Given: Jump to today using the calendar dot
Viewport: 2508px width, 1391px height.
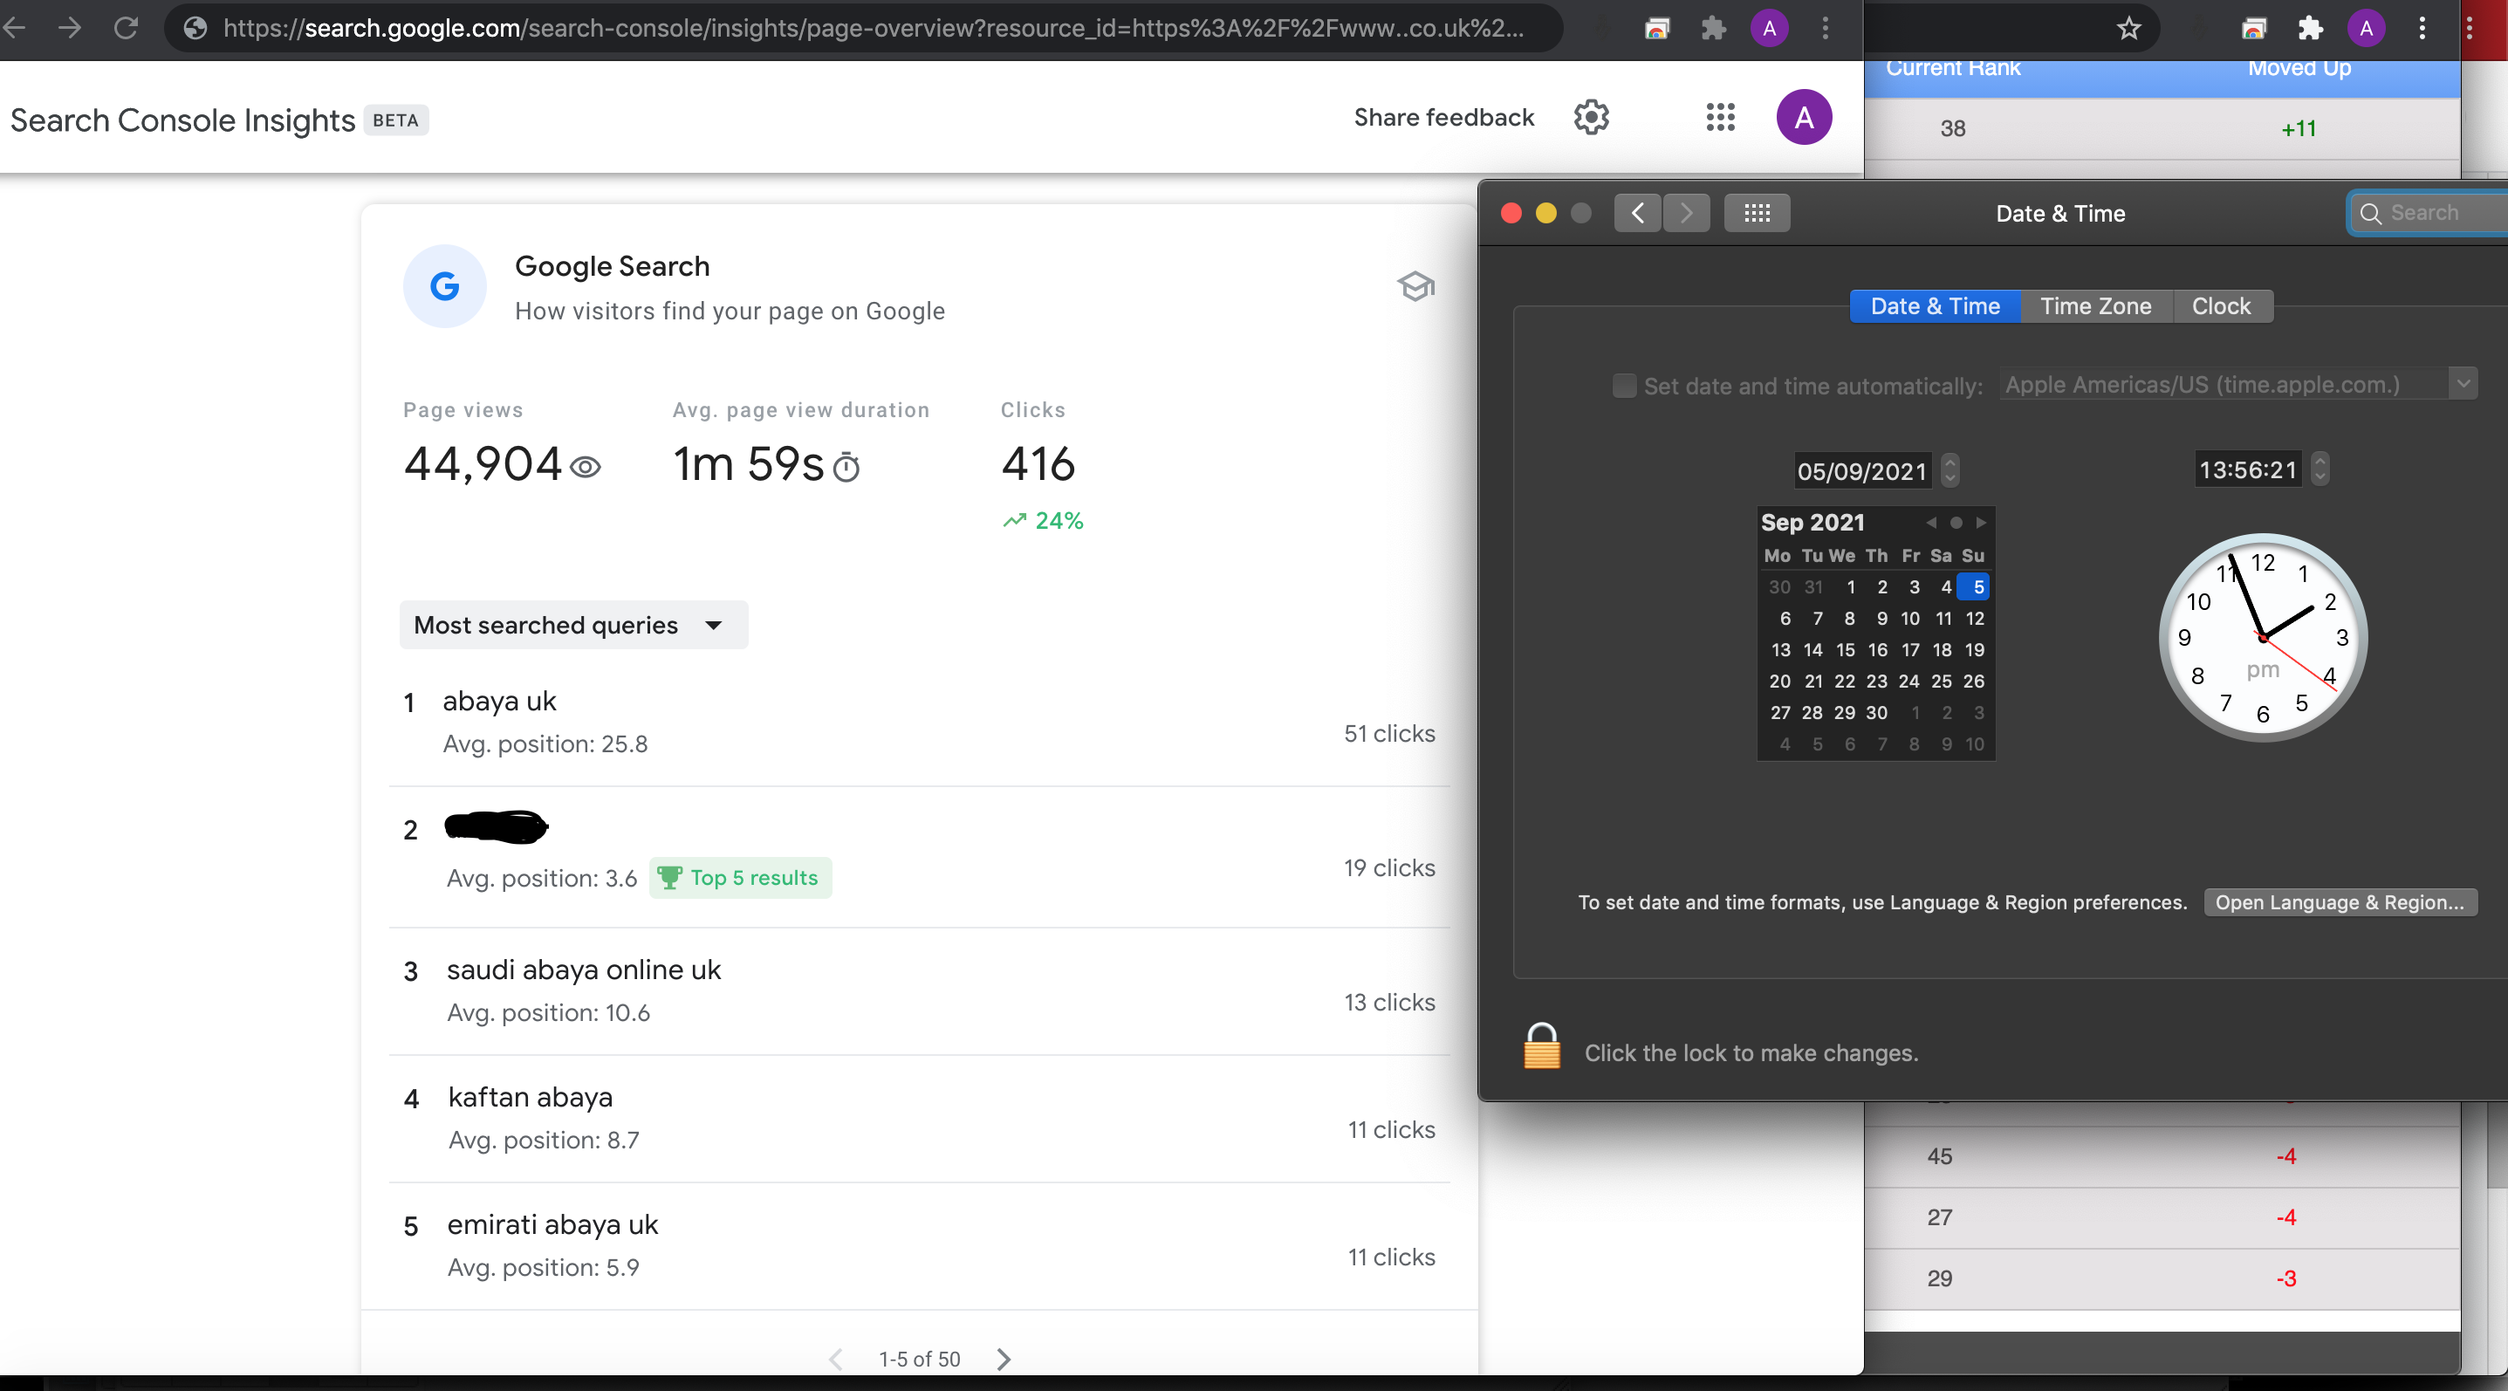Looking at the screenshot, I should 1956,523.
